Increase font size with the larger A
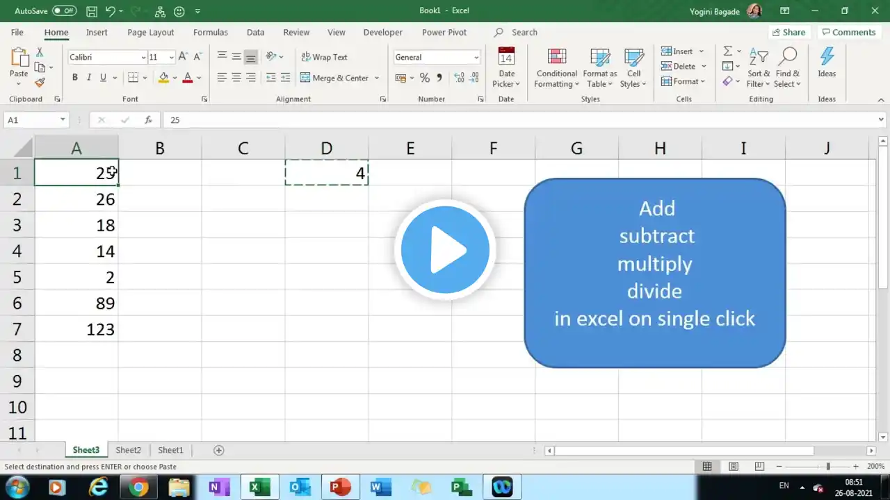Image resolution: width=890 pixels, height=500 pixels. [183, 57]
